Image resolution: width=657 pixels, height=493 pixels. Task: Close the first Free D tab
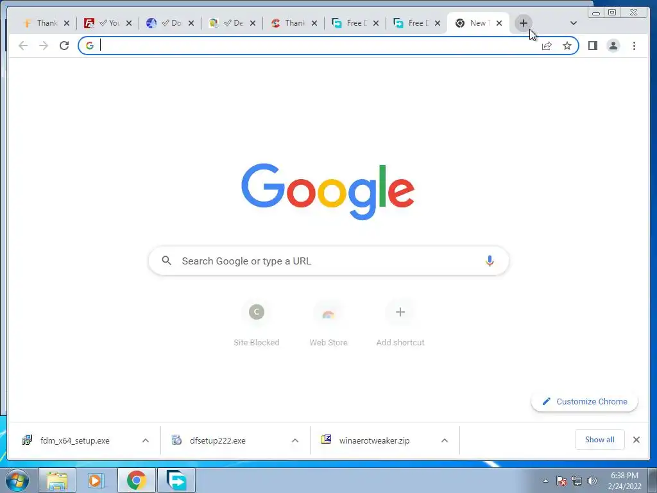click(376, 23)
